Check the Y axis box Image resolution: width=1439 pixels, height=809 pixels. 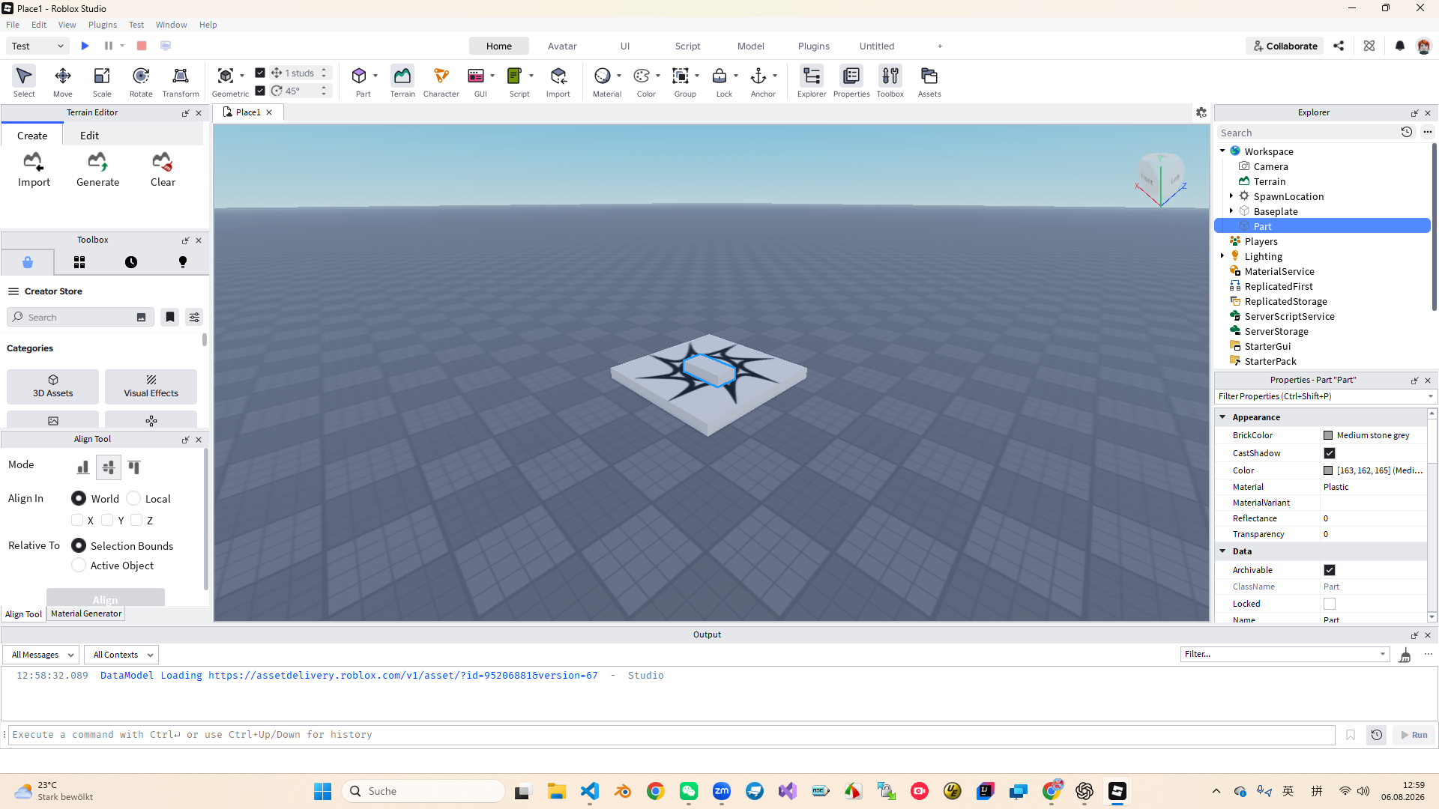(107, 520)
